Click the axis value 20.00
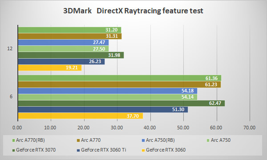The width and height of the screenshot is (267, 160). coord(84,128)
